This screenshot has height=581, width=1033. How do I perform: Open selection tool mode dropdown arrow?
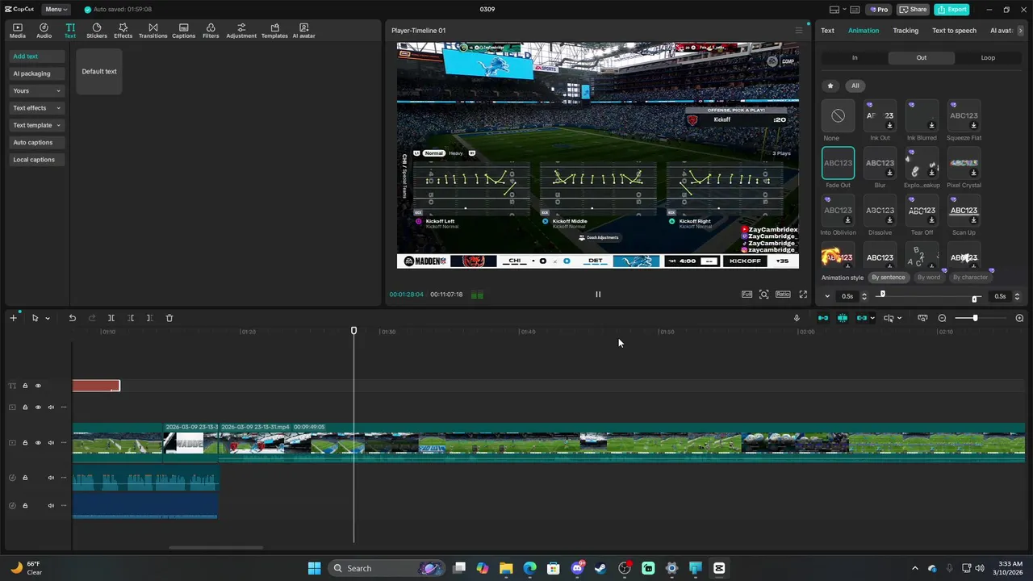click(48, 319)
